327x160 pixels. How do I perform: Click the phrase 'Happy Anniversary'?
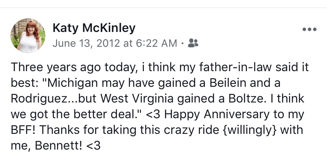(217, 114)
